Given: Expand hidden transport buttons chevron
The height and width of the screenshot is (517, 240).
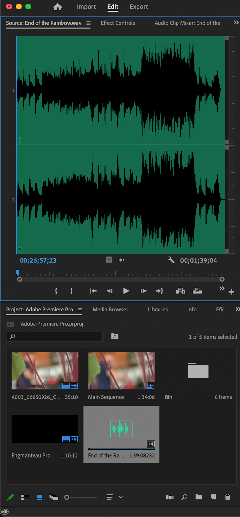Looking at the screenshot, I should 222,288.
